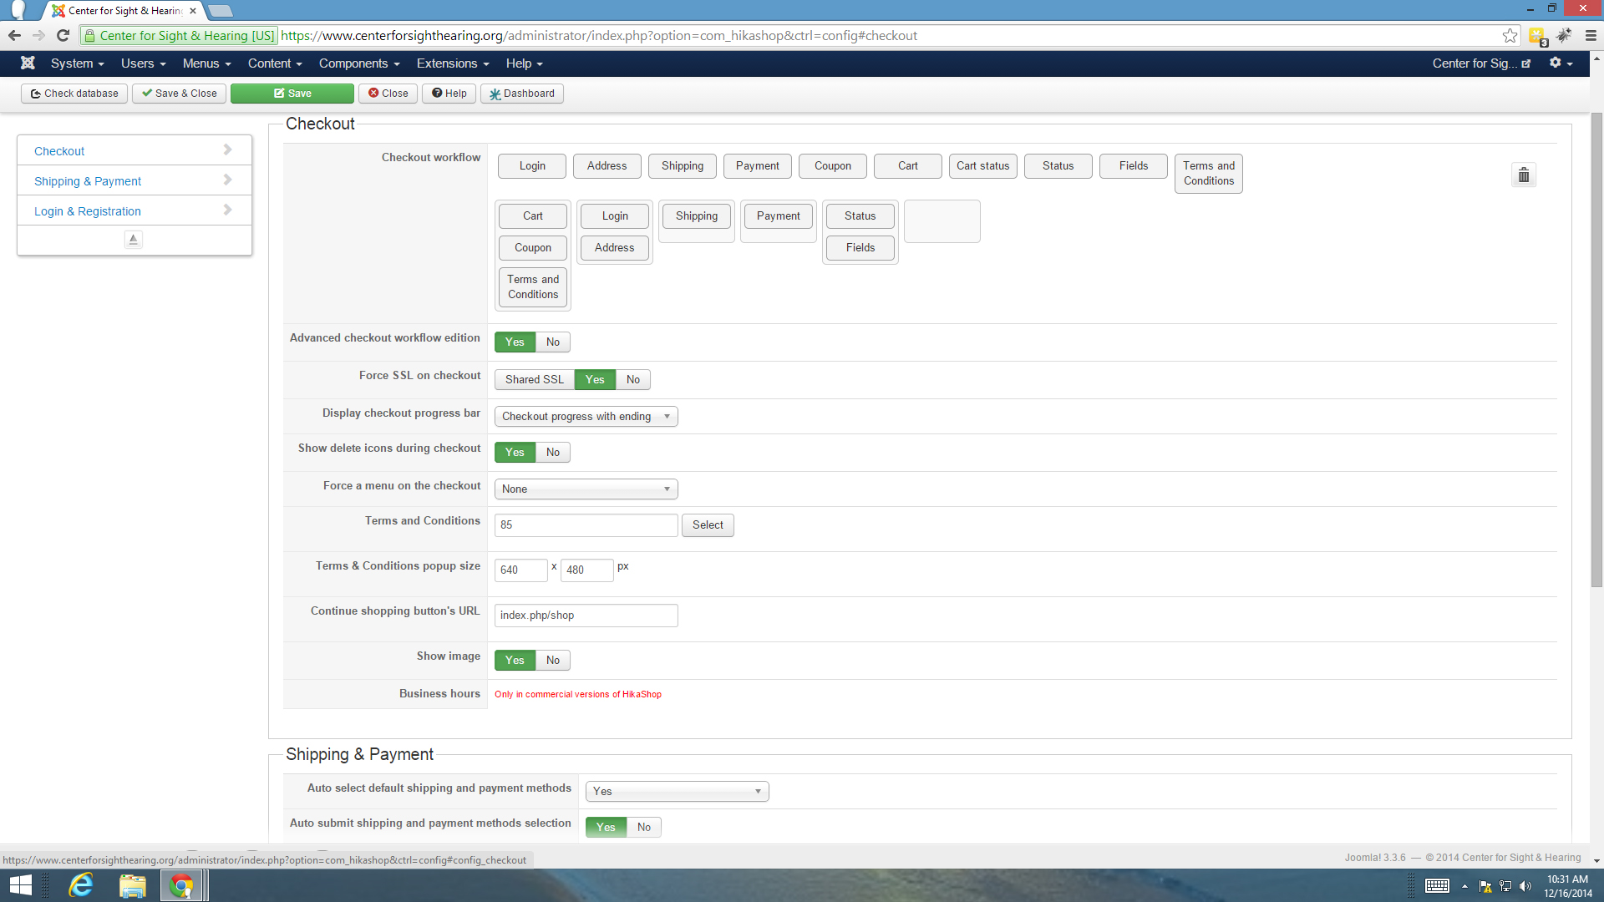The height and width of the screenshot is (902, 1604).
Task: Open Chrome browser menu icon
Action: [x=1590, y=36]
